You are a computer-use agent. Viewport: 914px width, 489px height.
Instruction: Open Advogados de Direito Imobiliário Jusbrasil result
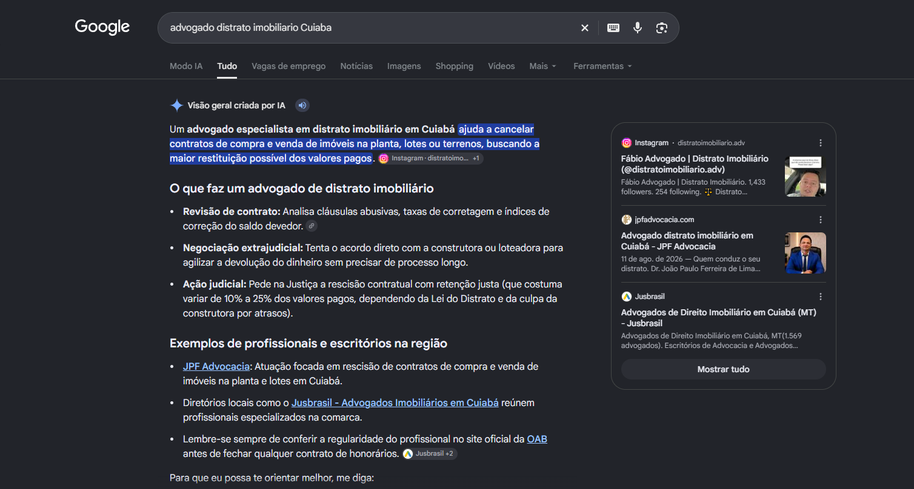719,318
